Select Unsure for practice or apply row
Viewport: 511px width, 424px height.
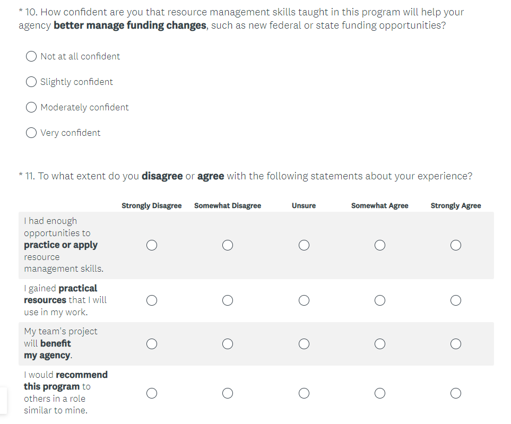[x=304, y=245]
